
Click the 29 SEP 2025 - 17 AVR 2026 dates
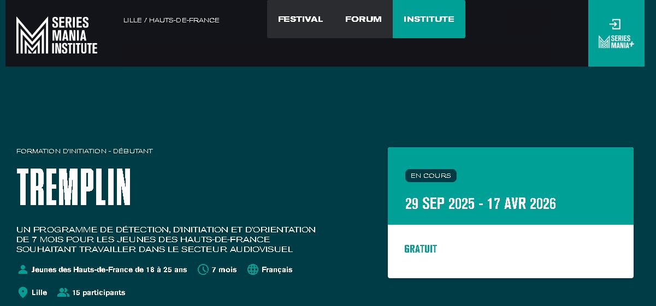[x=481, y=204]
